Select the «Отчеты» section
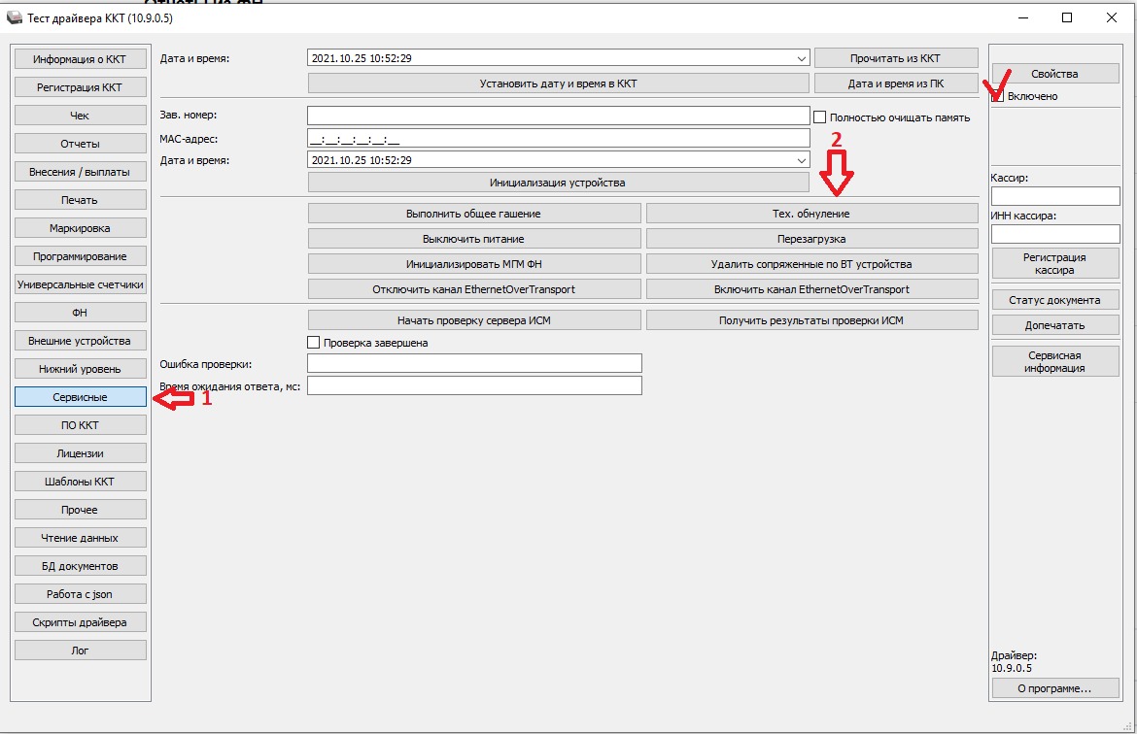 (x=80, y=144)
